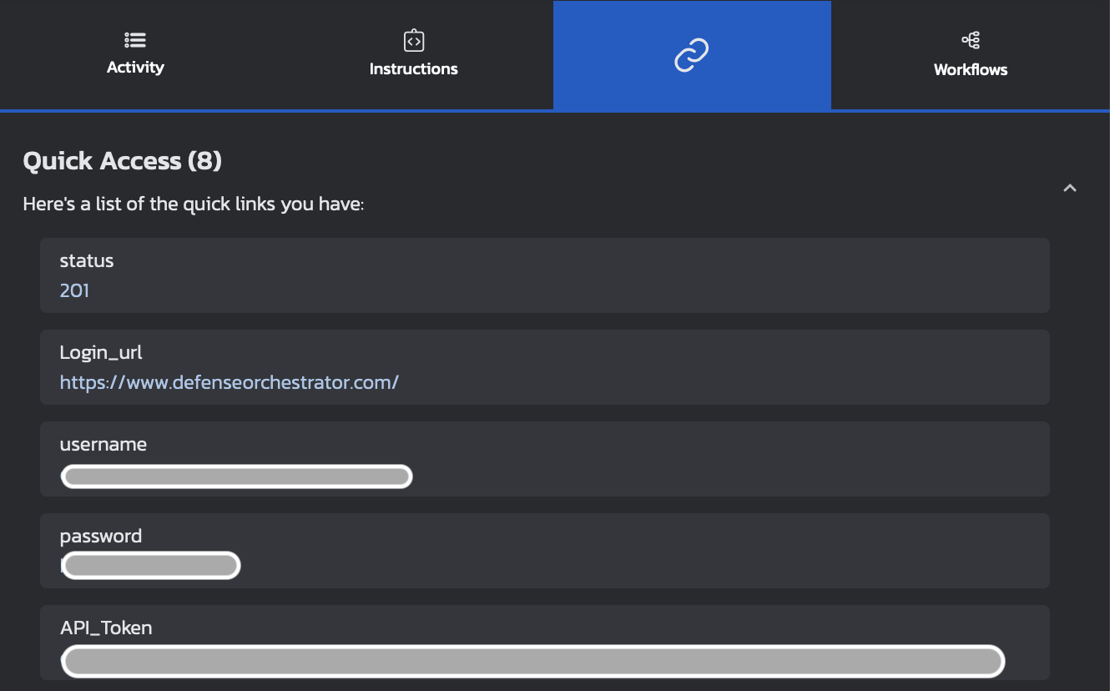The height and width of the screenshot is (691, 1110).
Task: Open the defenseorchestrator.com login URL
Action: 230,382
